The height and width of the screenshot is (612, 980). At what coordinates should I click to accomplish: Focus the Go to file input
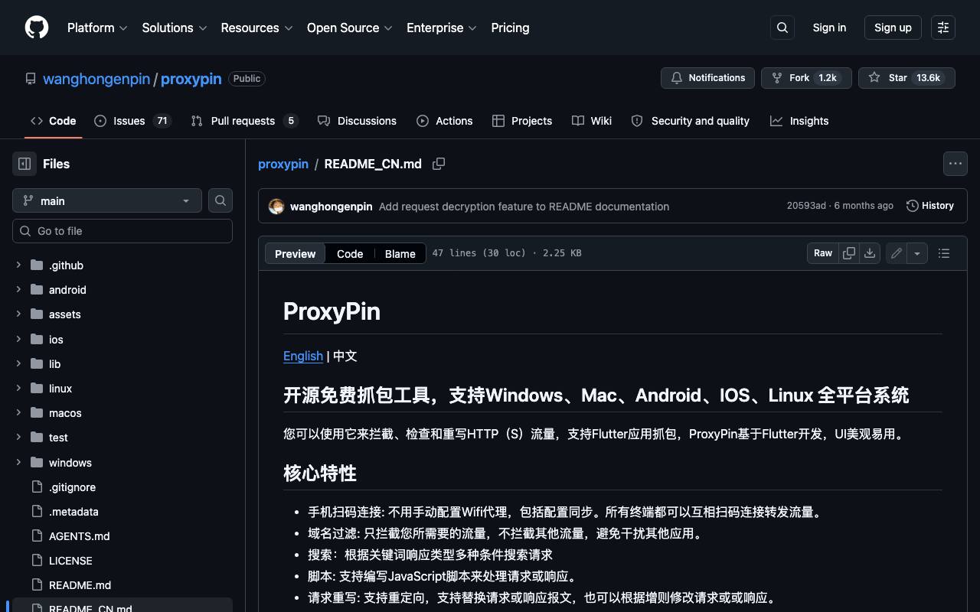(x=122, y=231)
